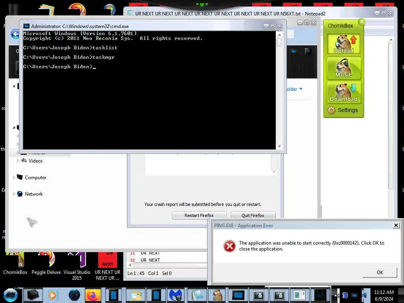Close the ChomikBox widget with the green X
The height and width of the screenshot is (303, 404).
[x=362, y=22]
